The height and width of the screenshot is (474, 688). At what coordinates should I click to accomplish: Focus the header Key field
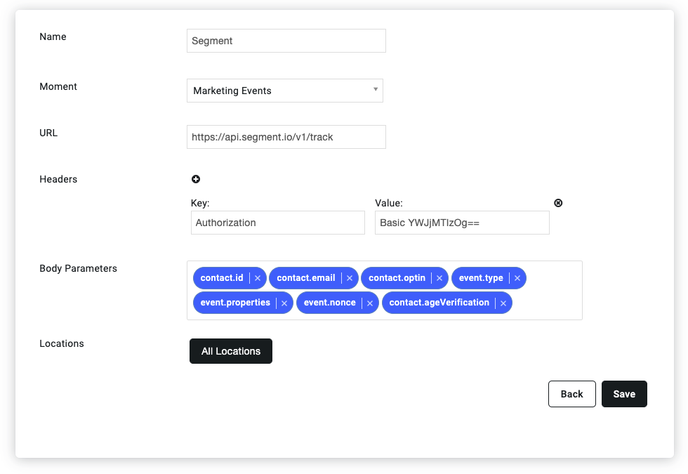coord(278,223)
